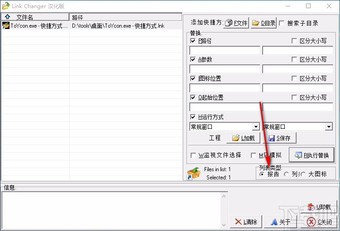This screenshot has width=340, height=231.
Task: Click the F文件 add file button
Action: 236,23
